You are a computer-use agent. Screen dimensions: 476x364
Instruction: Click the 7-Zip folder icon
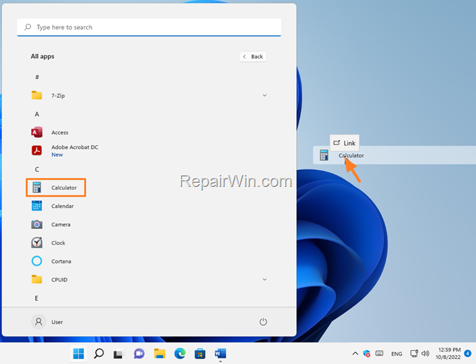pos(36,95)
